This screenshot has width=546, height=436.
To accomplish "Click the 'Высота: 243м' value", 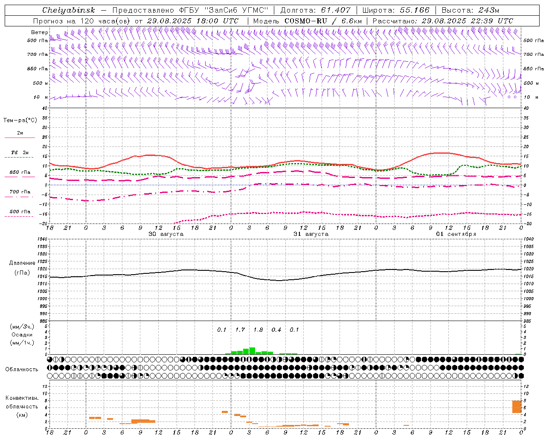I will click(x=470, y=10).
